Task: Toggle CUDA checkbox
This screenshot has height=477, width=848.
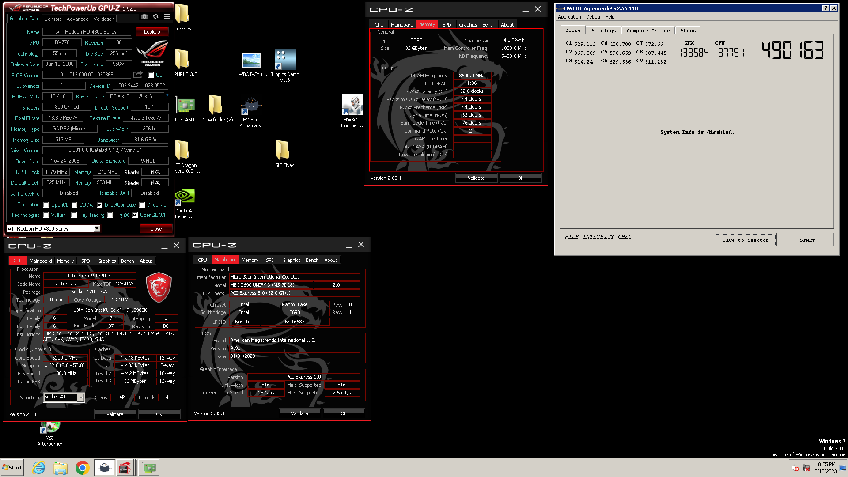Action: click(x=75, y=205)
